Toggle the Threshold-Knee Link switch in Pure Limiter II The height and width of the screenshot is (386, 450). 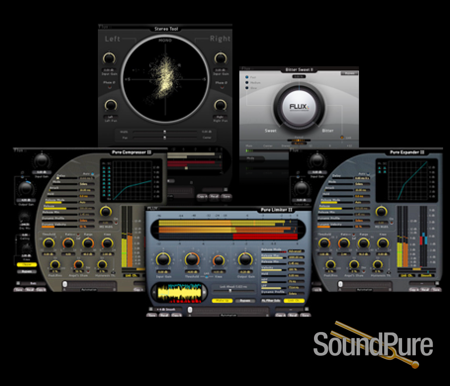tap(206, 277)
